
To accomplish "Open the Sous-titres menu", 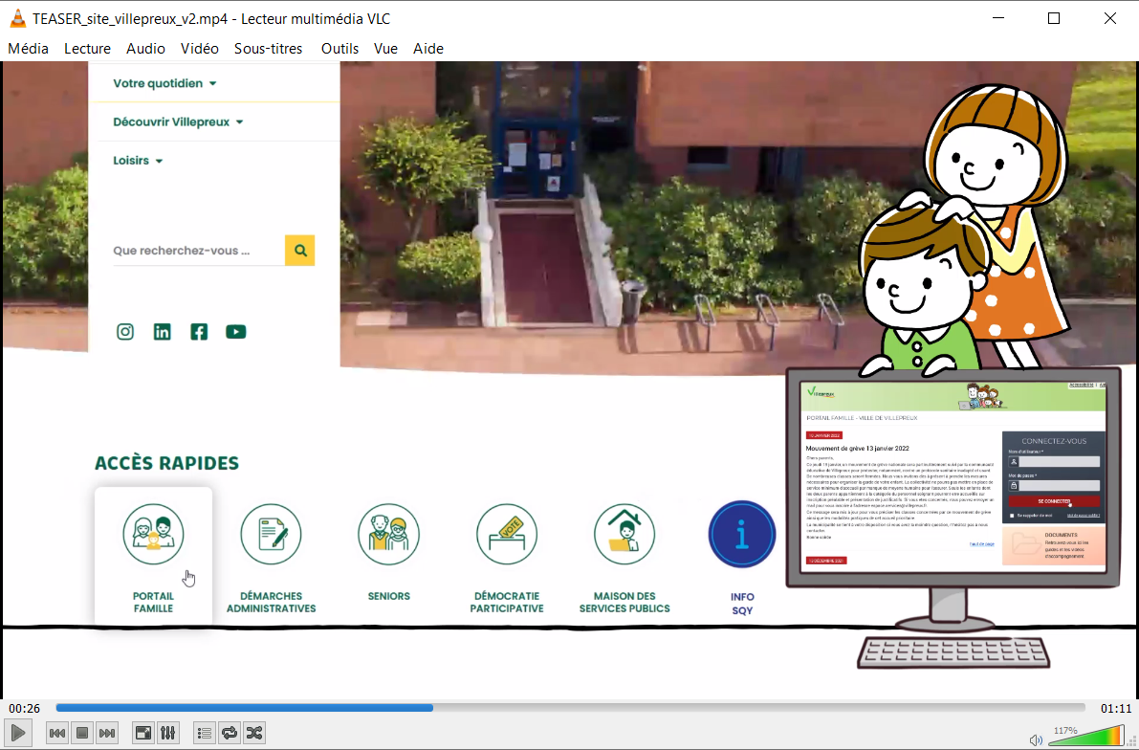I will click(268, 49).
